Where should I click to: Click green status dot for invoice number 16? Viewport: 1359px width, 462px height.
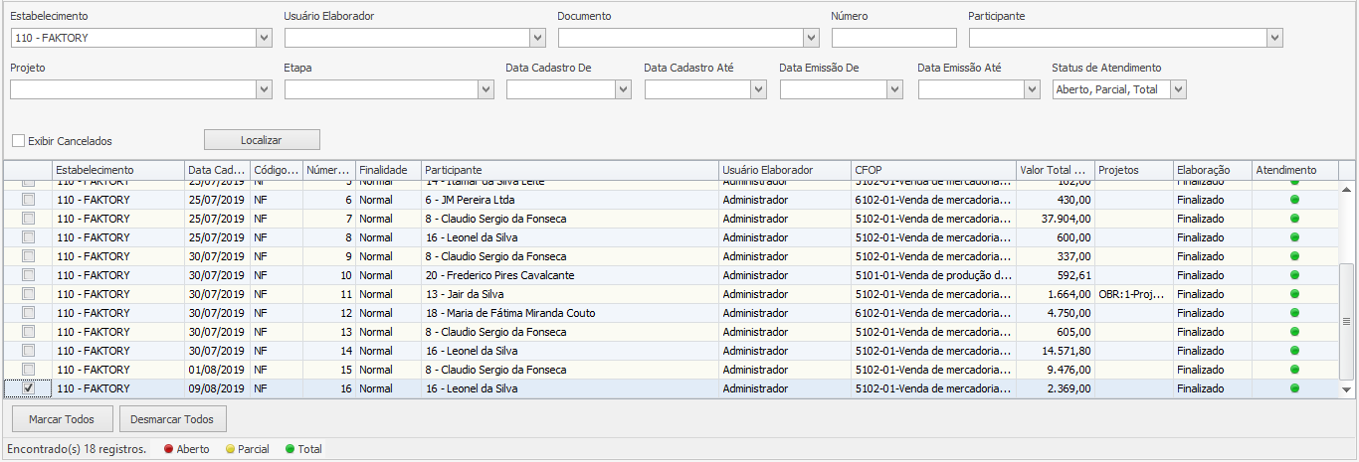pos(1294,388)
